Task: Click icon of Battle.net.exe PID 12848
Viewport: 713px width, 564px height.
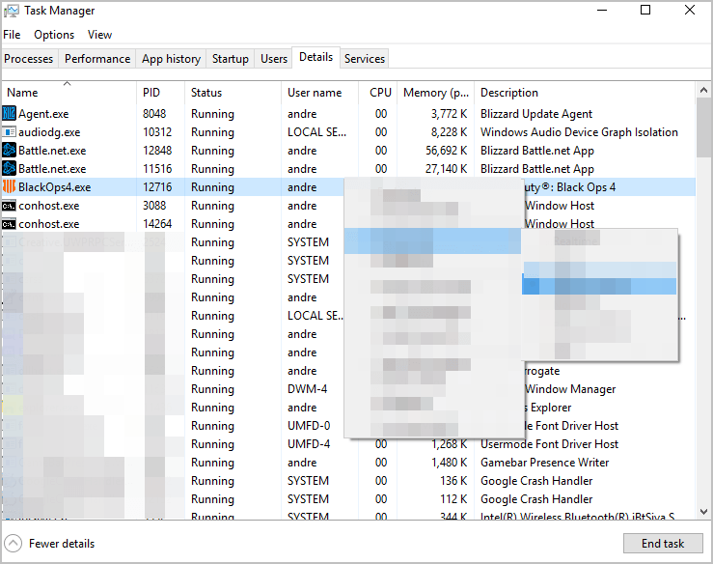Action: (x=9, y=151)
